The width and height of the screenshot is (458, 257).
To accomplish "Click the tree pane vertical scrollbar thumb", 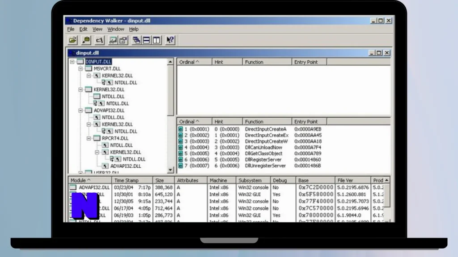I will point(170,90).
